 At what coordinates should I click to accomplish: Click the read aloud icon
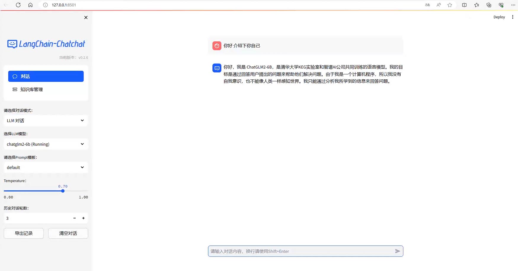pyautogui.click(x=439, y=5)
